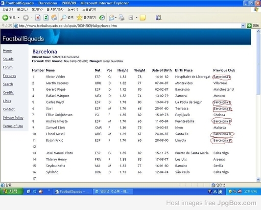
Task: Open the File (파일) menu
Action: coord(8,9)
